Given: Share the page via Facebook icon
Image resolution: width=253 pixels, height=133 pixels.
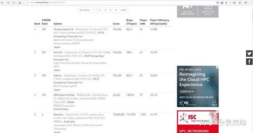Looking at the screenshot, I should [249, 62].
